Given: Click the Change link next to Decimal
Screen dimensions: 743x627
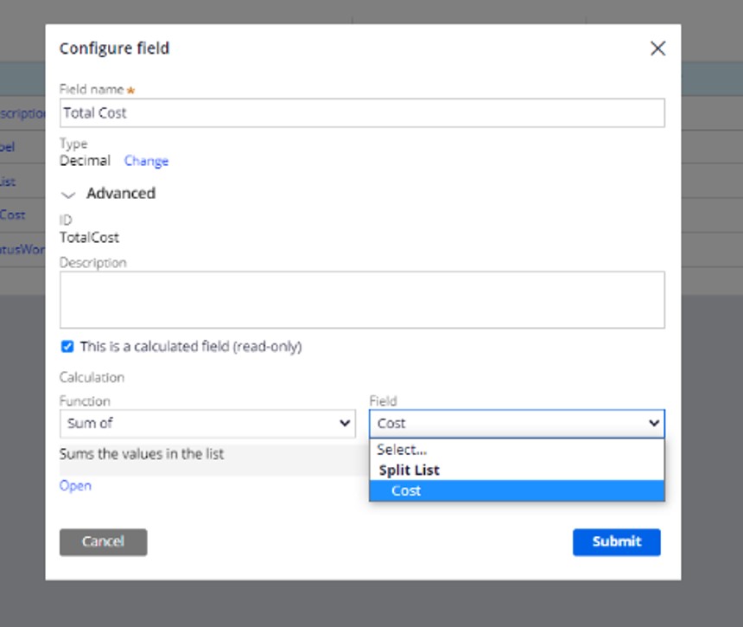Looking at the screenshot, I should click(x=146, y=162).
